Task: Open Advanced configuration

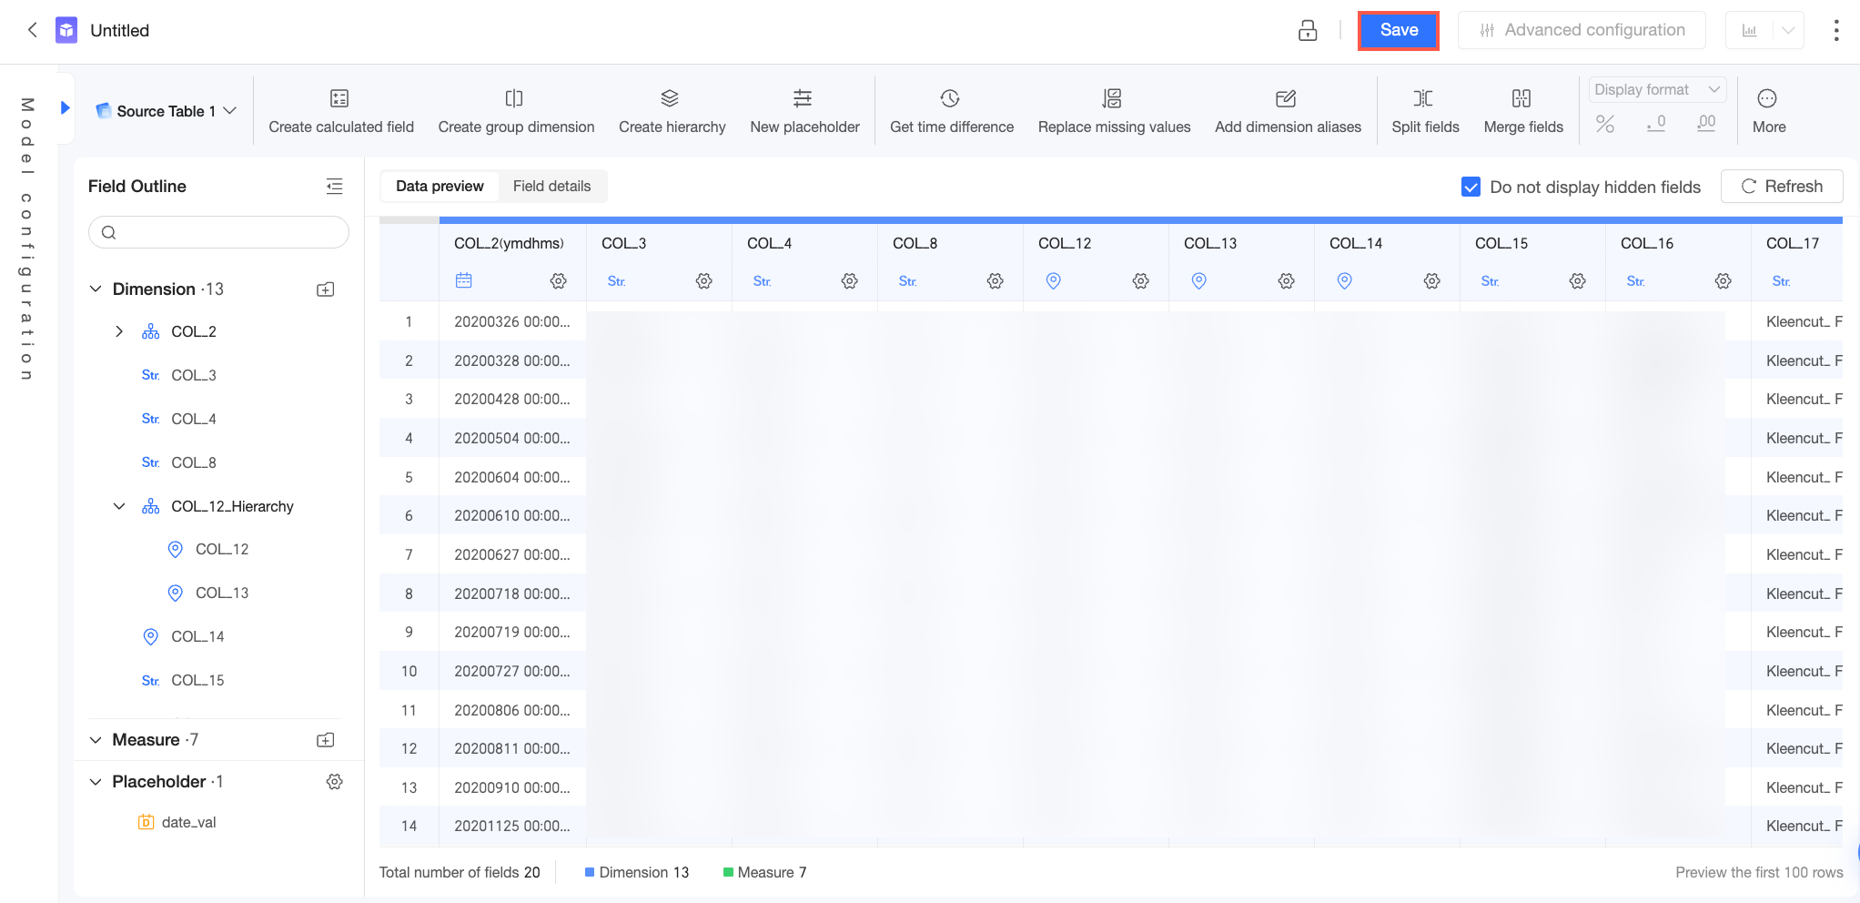Action: coord(1582,30)
